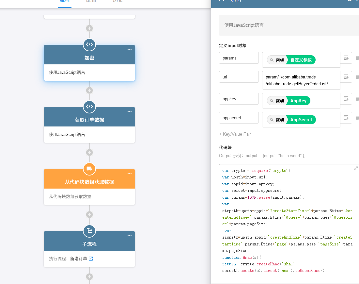
Task: Open the more options menu on 获取订单数据 node
Action: tap(130, 111)
